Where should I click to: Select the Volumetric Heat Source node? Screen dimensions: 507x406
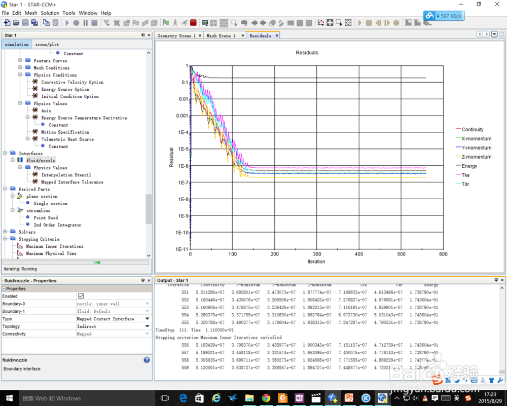coord(67,139)
